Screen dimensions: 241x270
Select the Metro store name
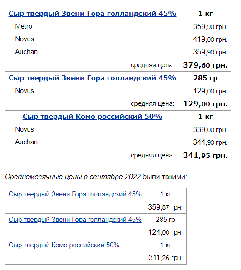(24, 26)
